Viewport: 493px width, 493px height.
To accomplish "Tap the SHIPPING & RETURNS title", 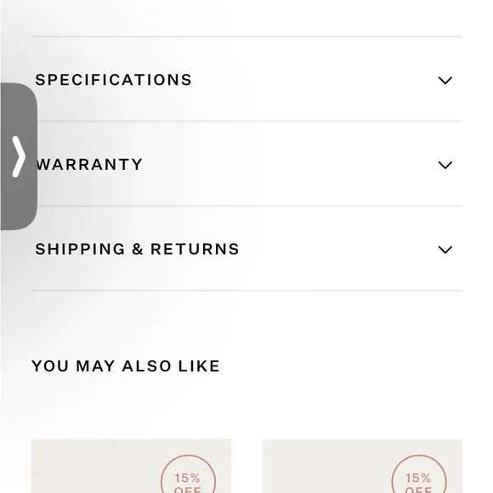I will [137, 249].
